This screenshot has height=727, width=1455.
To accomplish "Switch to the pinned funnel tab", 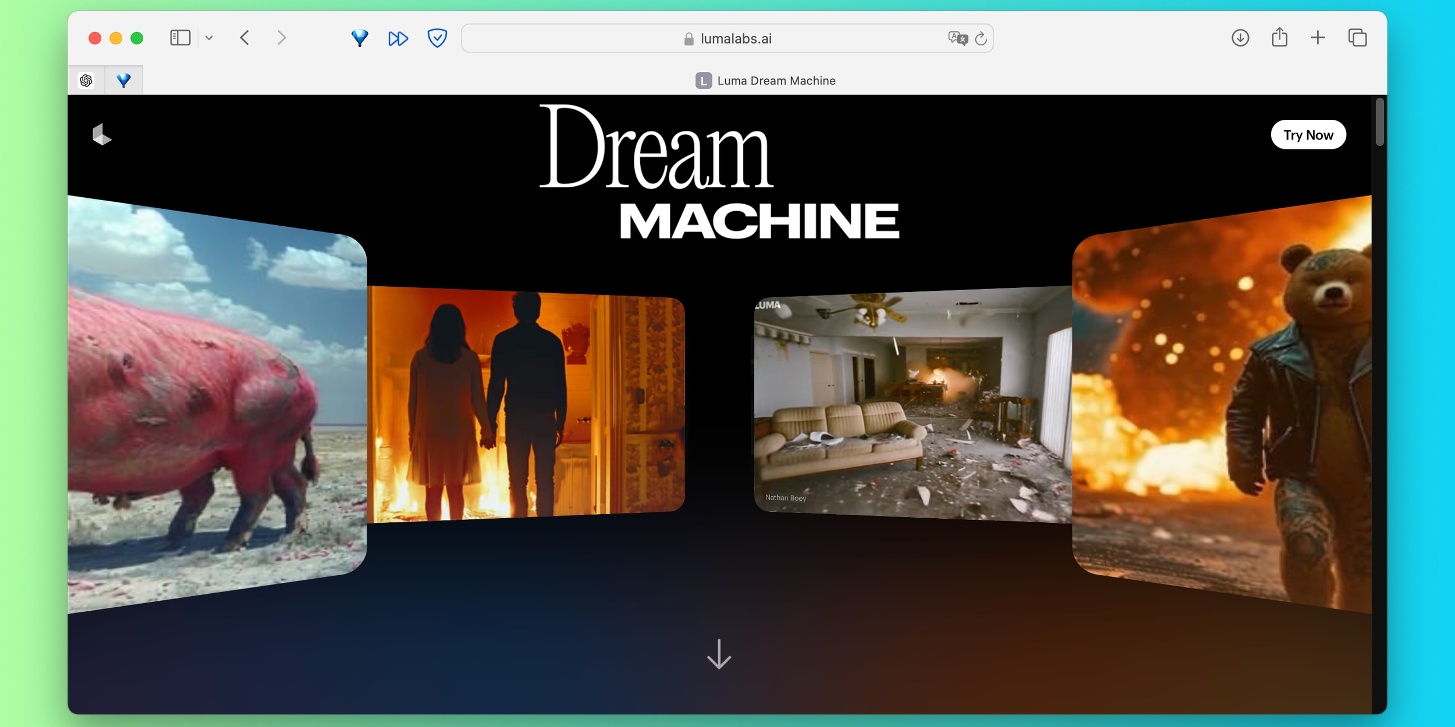I will 123,80.
